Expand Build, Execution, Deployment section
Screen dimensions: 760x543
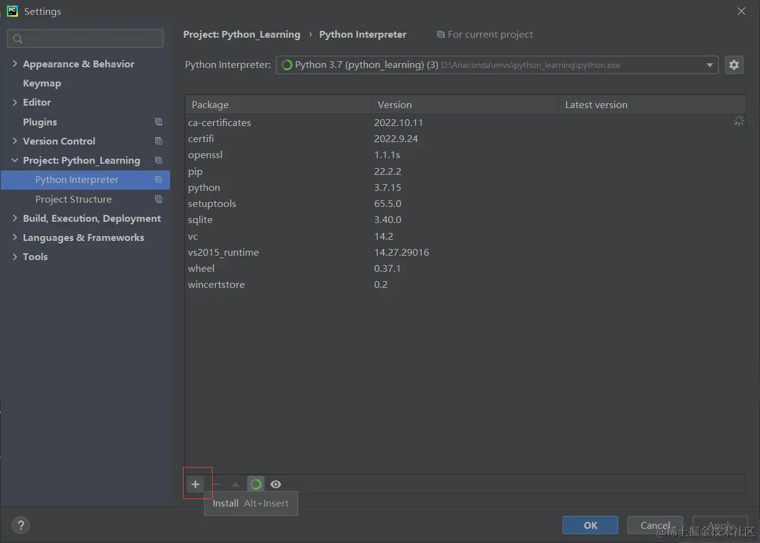click(x=15, y=218)
